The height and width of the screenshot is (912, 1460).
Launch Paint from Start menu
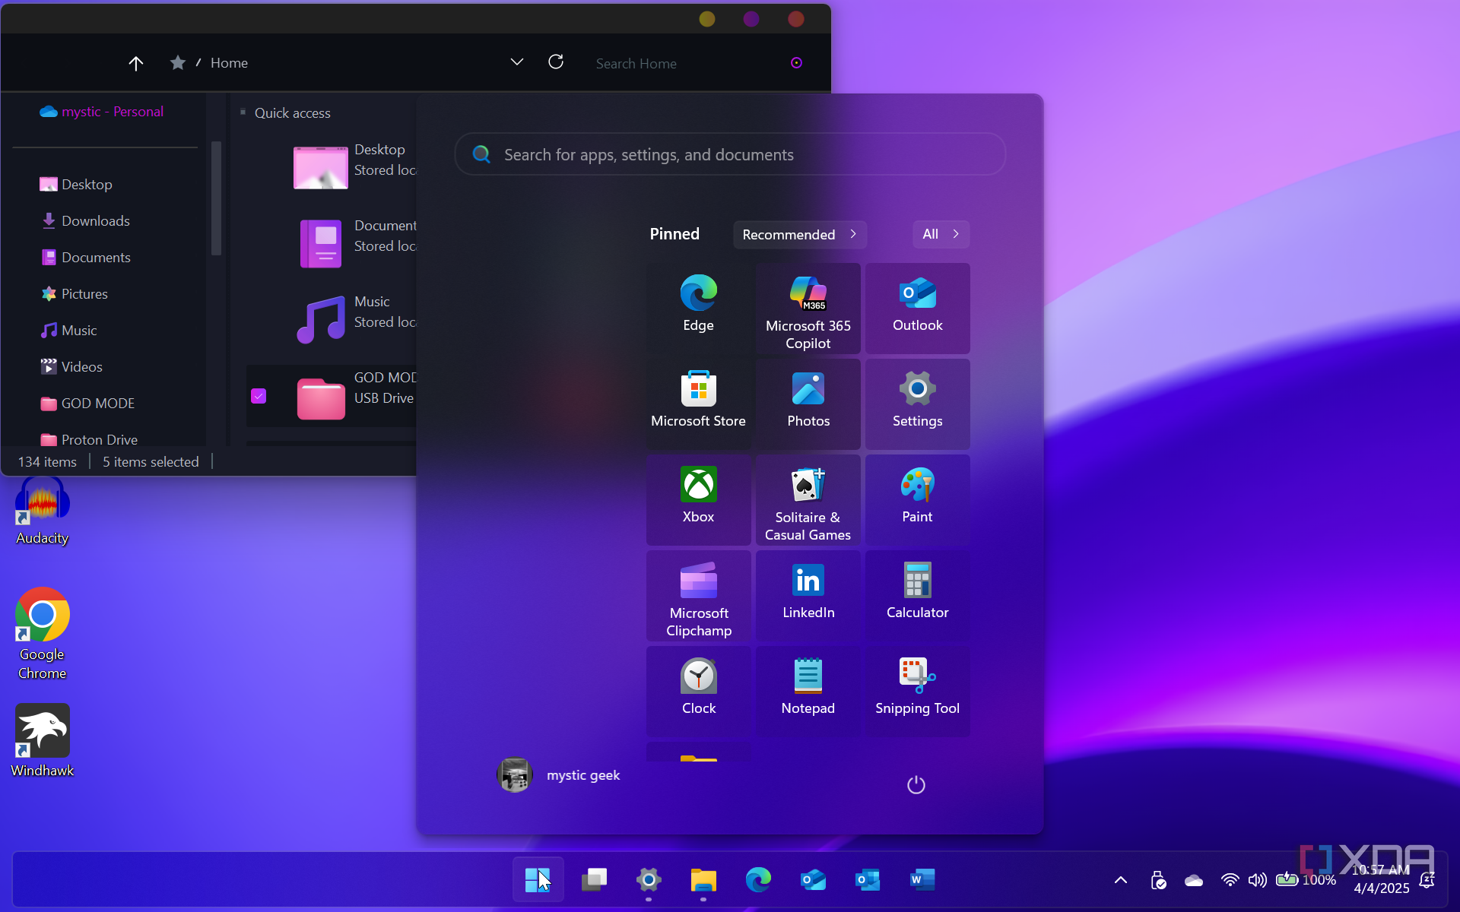pyautogui.click(x=917, y=499)
